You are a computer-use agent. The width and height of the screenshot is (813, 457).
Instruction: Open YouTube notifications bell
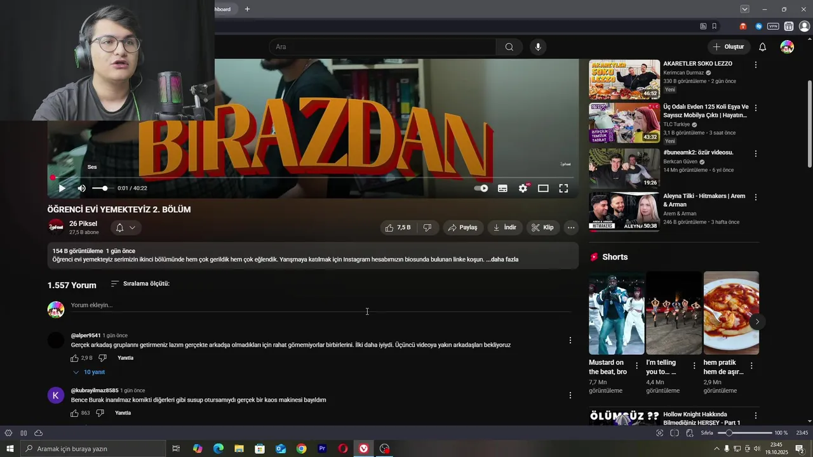coord(763,47)
